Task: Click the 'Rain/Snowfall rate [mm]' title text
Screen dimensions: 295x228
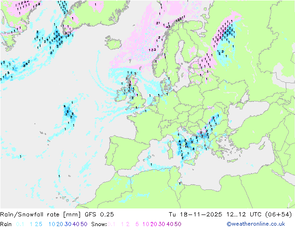Action: pos(40,215)
